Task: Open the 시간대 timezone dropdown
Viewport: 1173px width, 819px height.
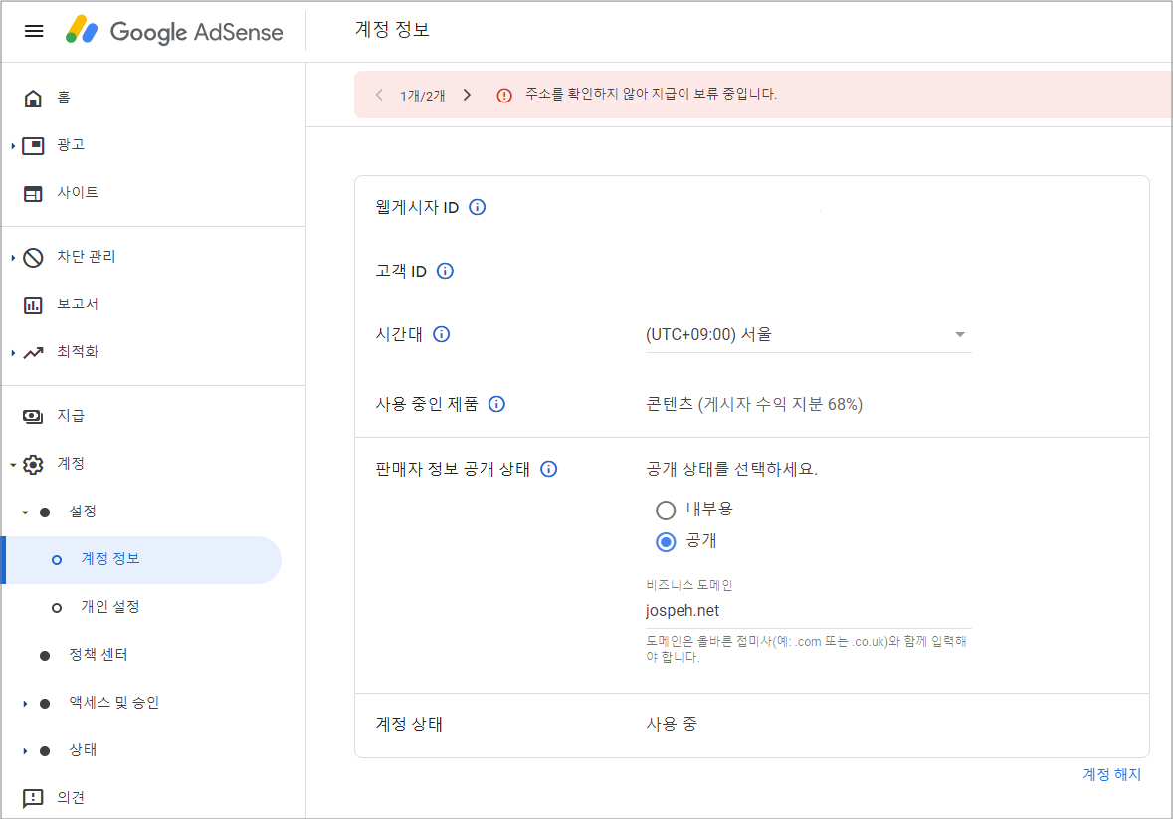Action: [x=809, y=335]
